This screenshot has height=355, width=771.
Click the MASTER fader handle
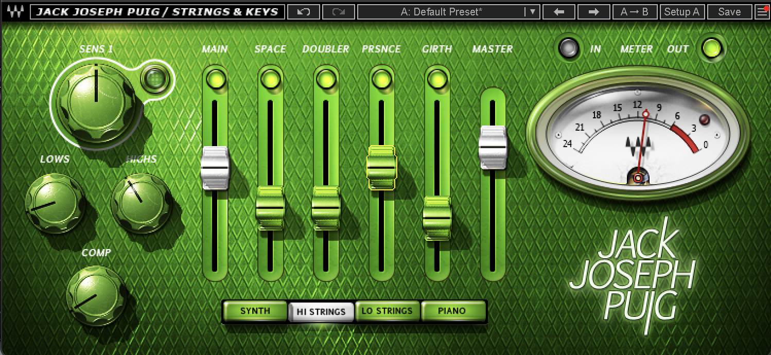click(493, 147)
